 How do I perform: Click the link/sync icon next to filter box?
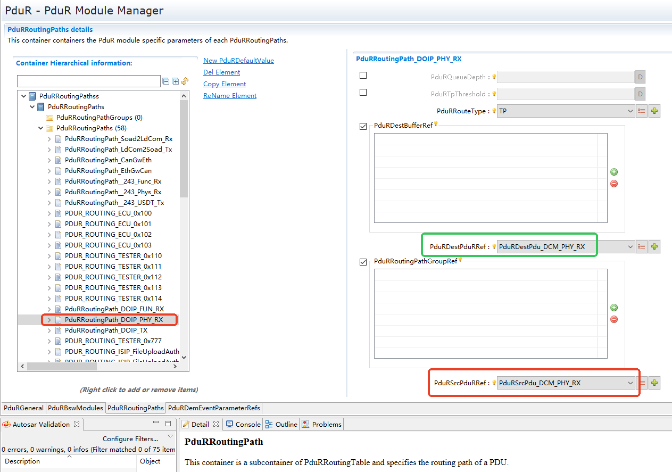(x=185, y=81)
